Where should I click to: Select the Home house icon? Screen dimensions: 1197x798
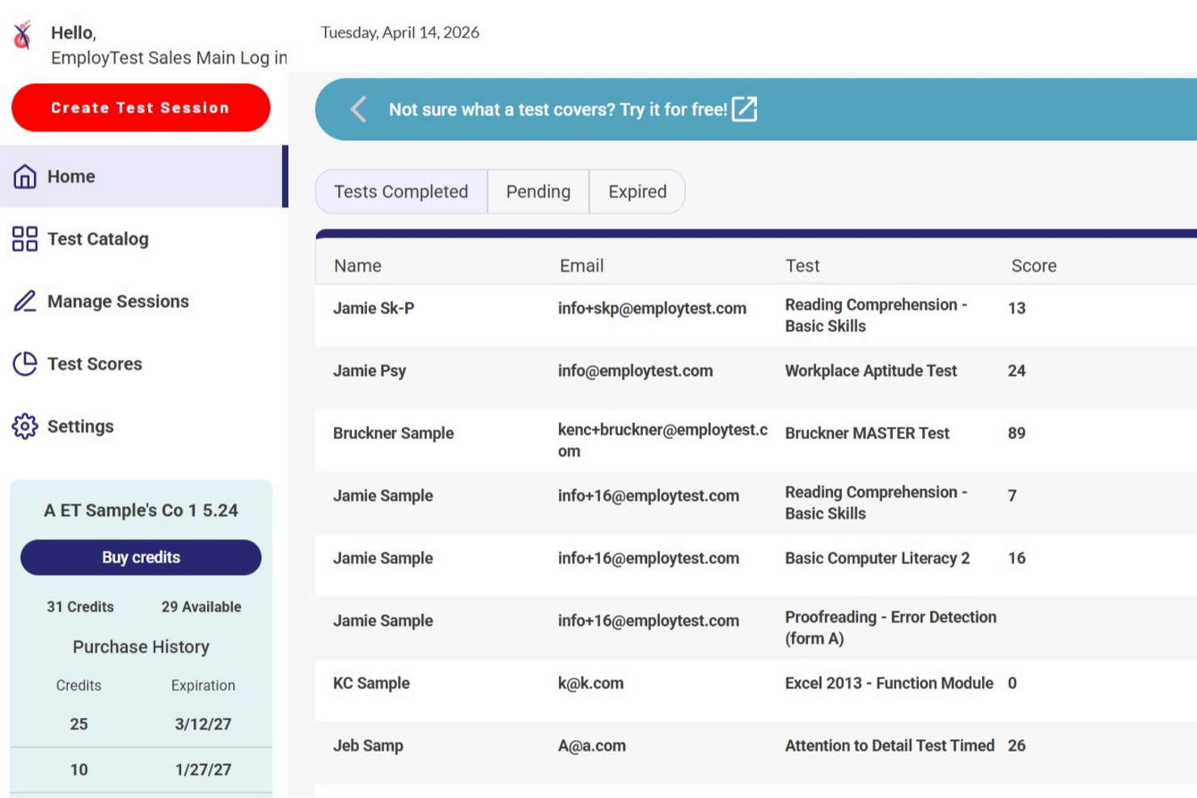pyautogui.click(x=25, y=175)
